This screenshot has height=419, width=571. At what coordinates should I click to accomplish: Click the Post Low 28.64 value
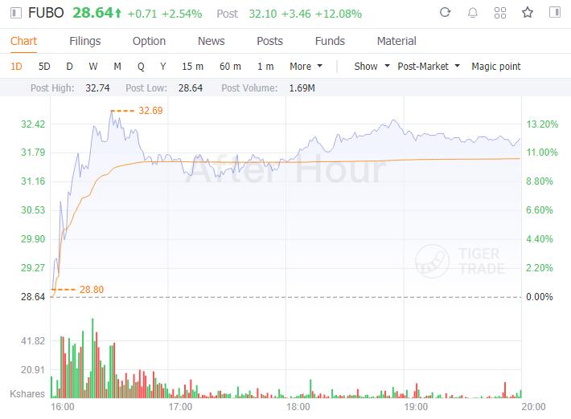(x=191, y=88)
